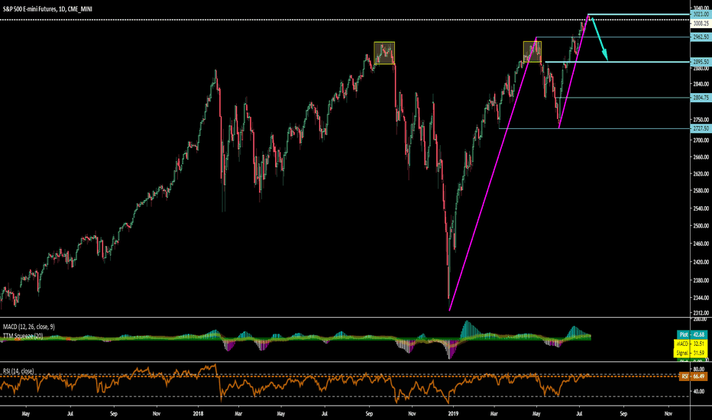Click the 2500.00 price axis tick
Image resolution: width=712 pixels, height=420 pixels.
[x=701, y=226]
